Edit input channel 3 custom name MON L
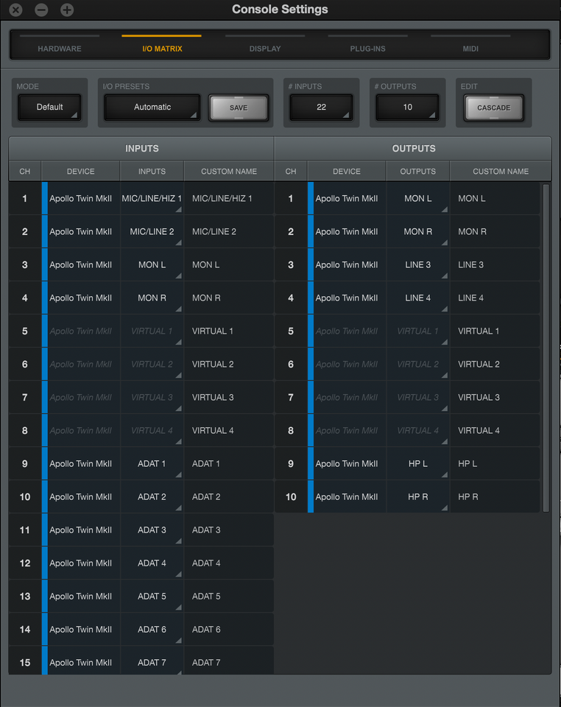 coord(229,264)
